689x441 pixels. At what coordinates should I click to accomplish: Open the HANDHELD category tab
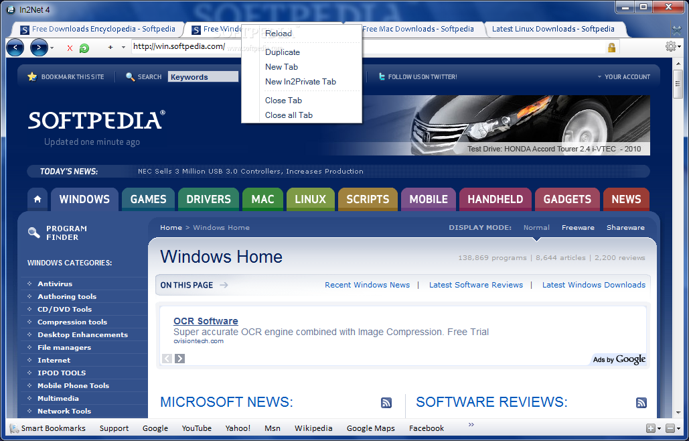[495, 199]
